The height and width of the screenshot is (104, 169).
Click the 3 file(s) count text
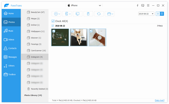point(160,26)
